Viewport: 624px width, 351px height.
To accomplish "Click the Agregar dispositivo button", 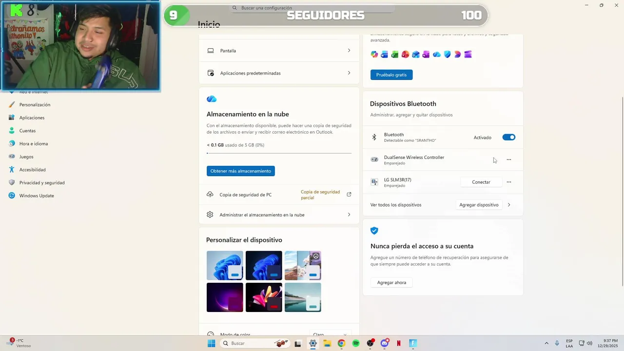I will pos(479,205).
